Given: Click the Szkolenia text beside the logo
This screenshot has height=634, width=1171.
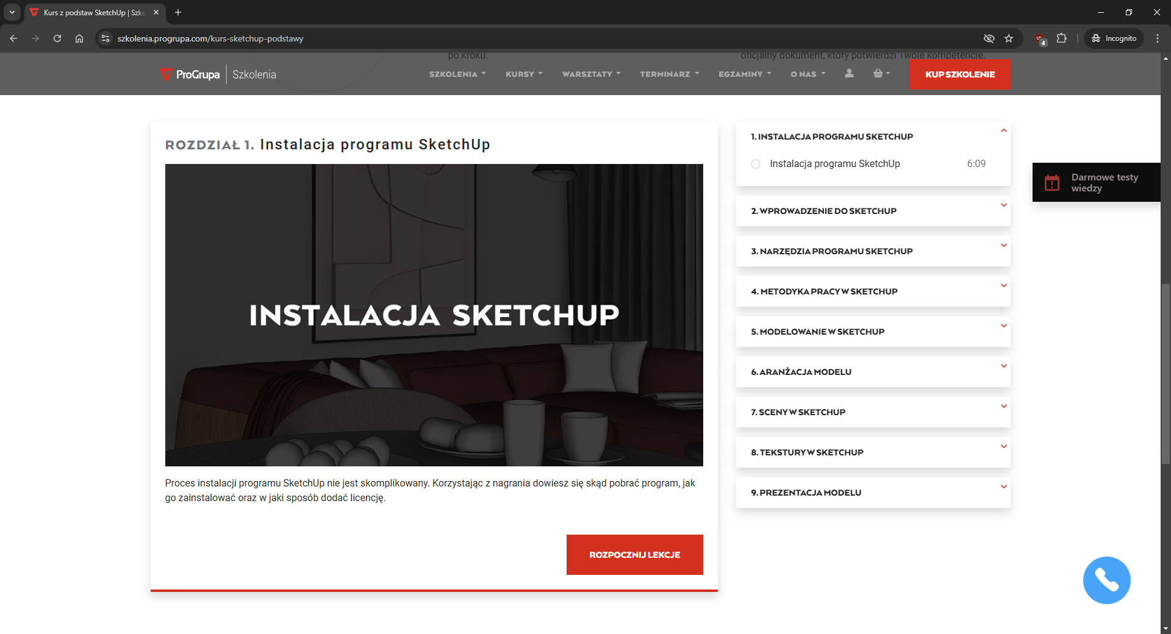Looking at the screenshot, I should [254, 74].
